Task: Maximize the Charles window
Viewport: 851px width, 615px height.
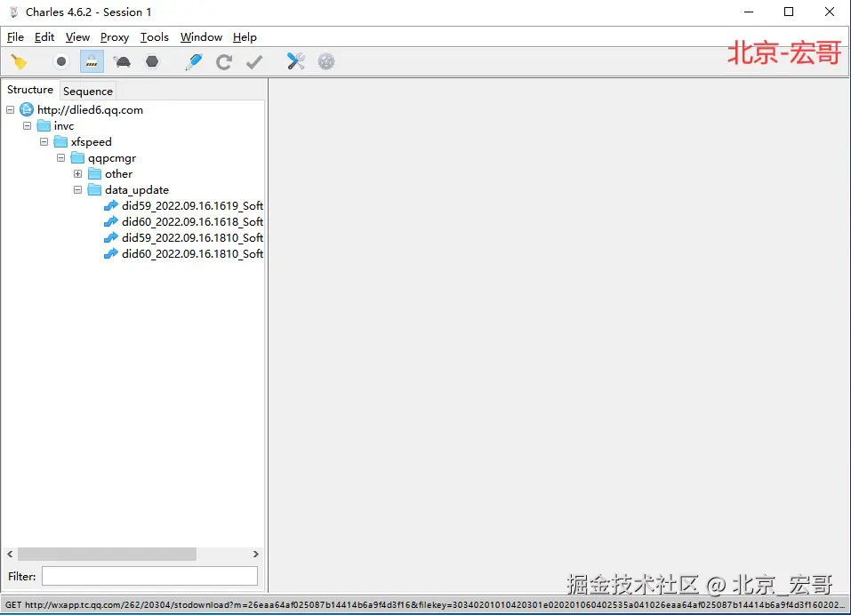Action: (789, 12)
